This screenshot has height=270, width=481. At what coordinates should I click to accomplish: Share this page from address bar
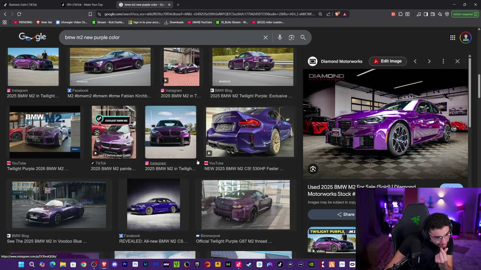click(328, 14)
